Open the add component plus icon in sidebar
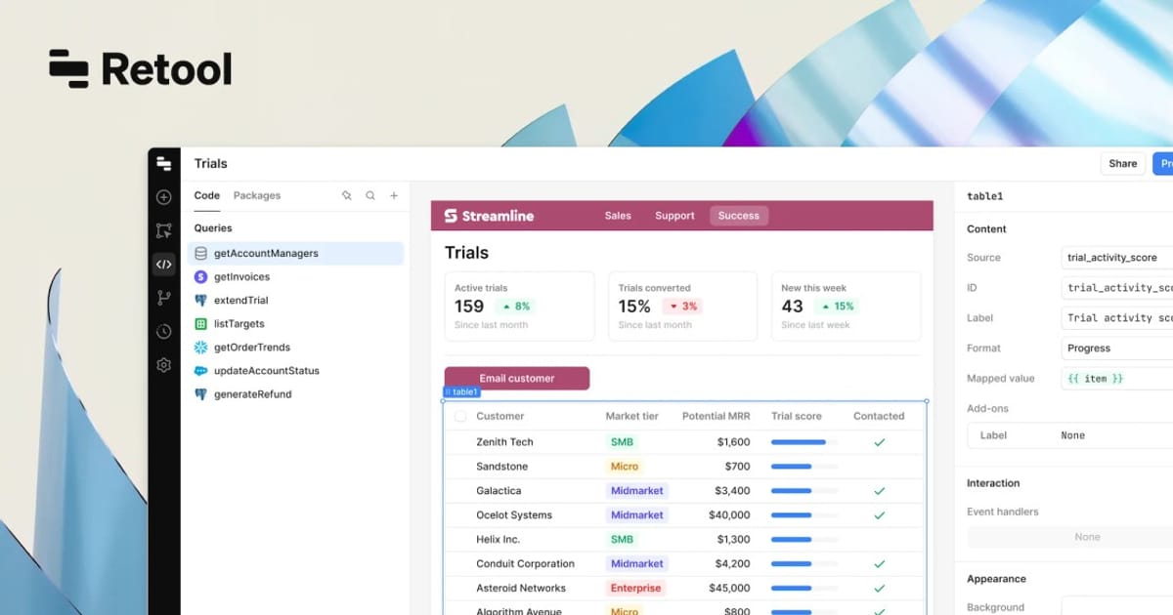1173x615 pixels. 164,197
